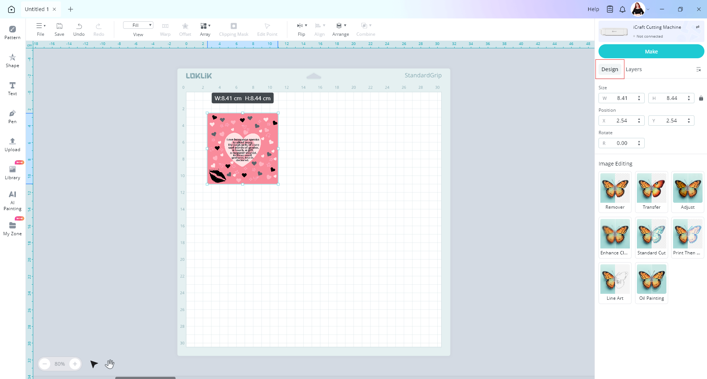Switch to the Layers tab
This screenshot has width=707, height=379.
(634, 69)
